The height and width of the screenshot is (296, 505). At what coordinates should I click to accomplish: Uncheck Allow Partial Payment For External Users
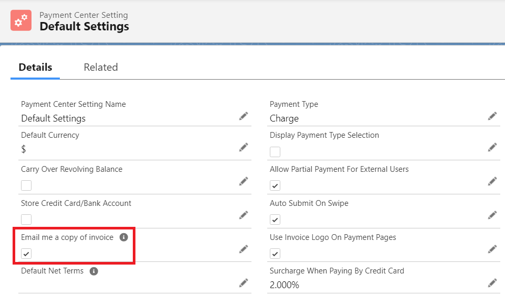pos(275,185)
